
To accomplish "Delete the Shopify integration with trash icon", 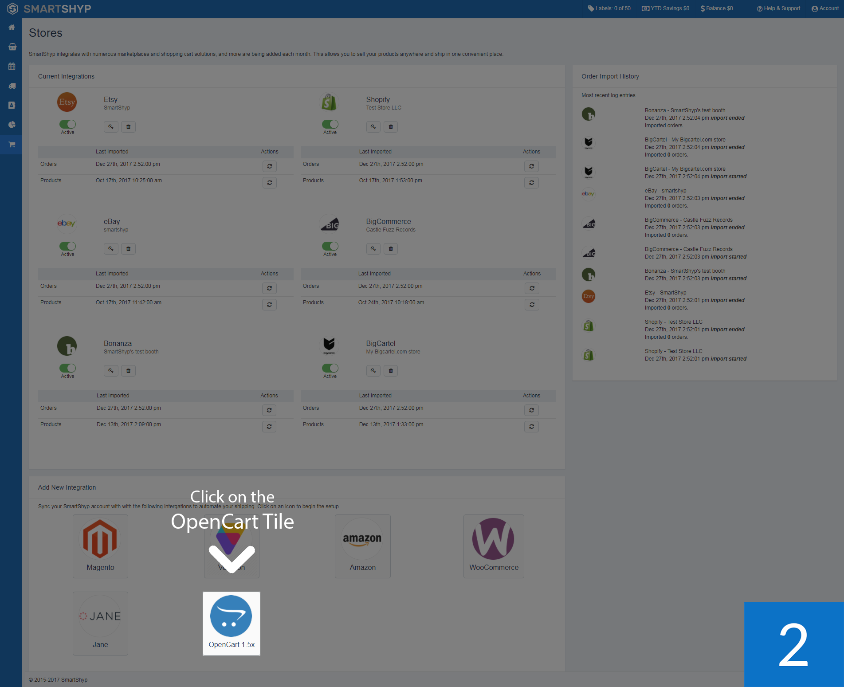I will point(391,127).
